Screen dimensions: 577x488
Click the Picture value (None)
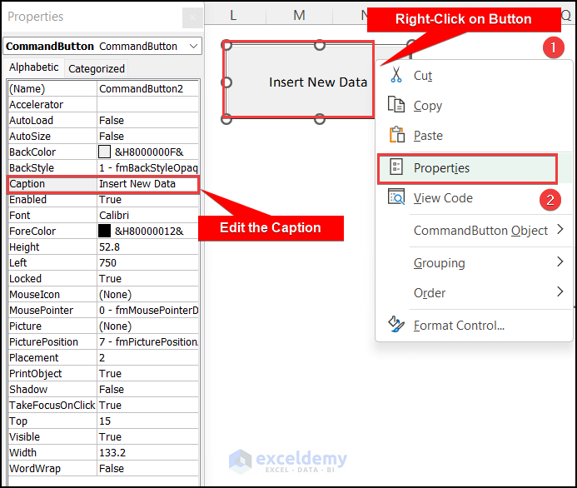coord(148,326)
